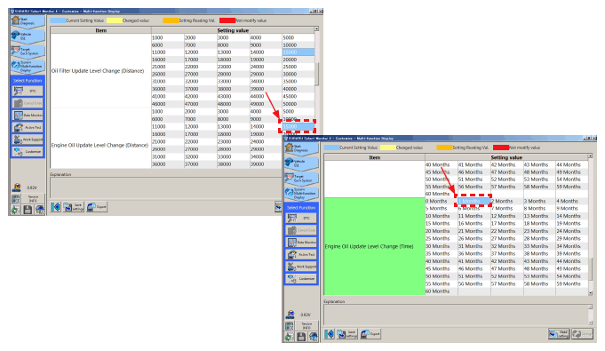605x351 pixels.
Task: Open DTC function in the Distance window
Action: tap(28, 92)
